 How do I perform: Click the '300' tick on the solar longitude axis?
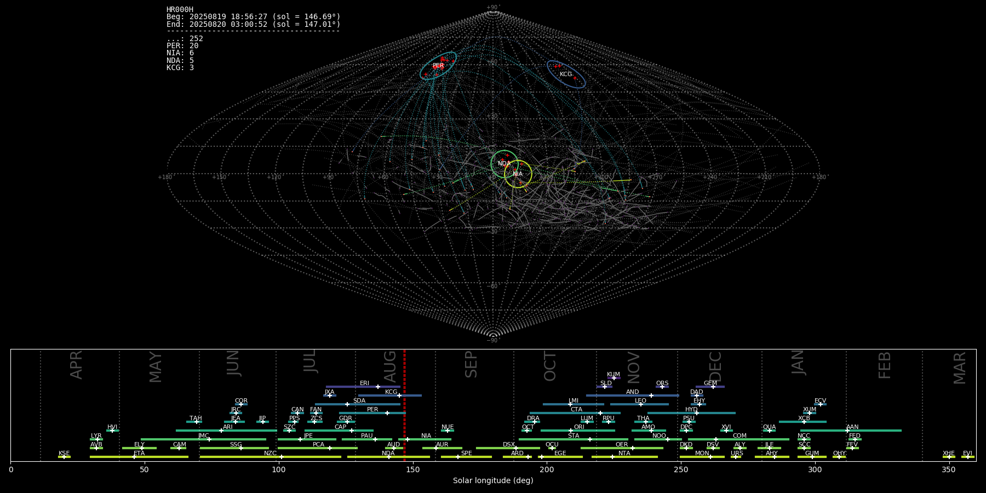tap(815, 470)
